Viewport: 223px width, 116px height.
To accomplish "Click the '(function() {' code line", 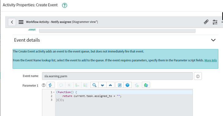I will tap(66, 92).
